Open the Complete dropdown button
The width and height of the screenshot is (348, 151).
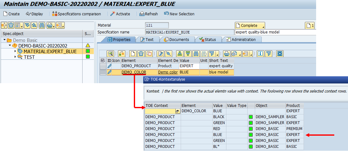point(250,25)
